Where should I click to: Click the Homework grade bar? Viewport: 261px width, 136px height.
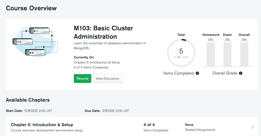(211, 54)
